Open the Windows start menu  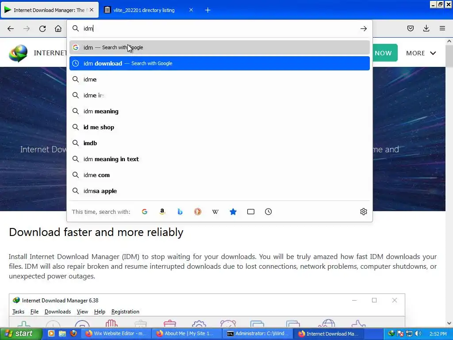21,334
